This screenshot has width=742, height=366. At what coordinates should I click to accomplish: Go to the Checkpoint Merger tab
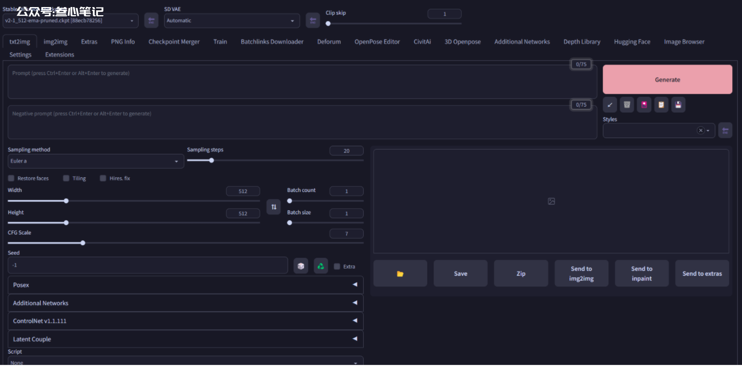click(x=174, y=41)
